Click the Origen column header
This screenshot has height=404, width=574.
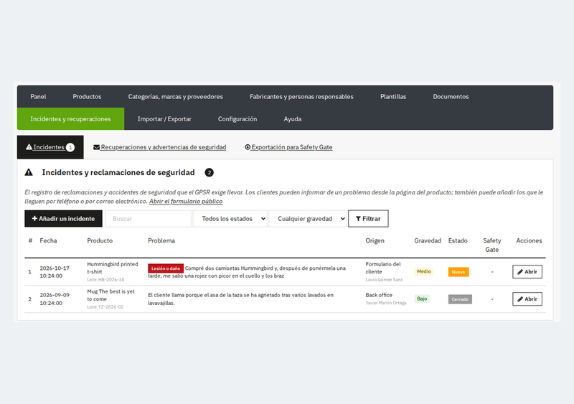(x=375, y=240)
